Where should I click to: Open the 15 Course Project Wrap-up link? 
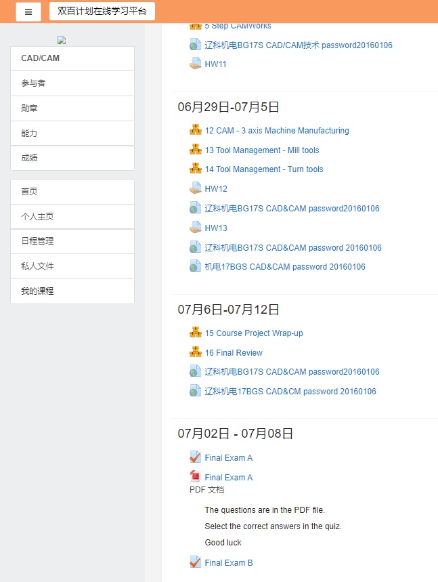pos(254,333)
